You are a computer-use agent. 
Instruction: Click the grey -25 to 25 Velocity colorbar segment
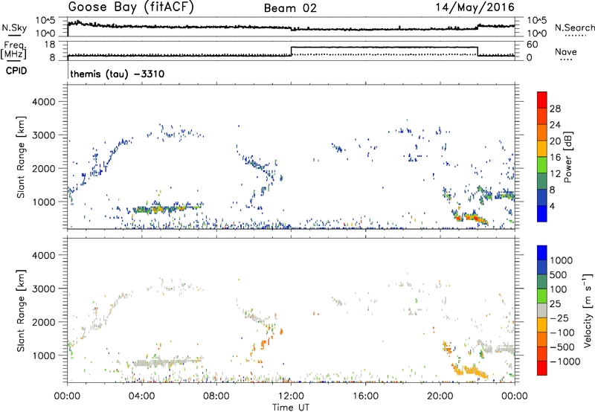[x=542, y=311]
